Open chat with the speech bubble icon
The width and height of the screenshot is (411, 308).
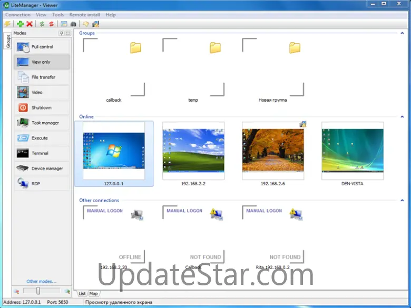pos(85,24)
